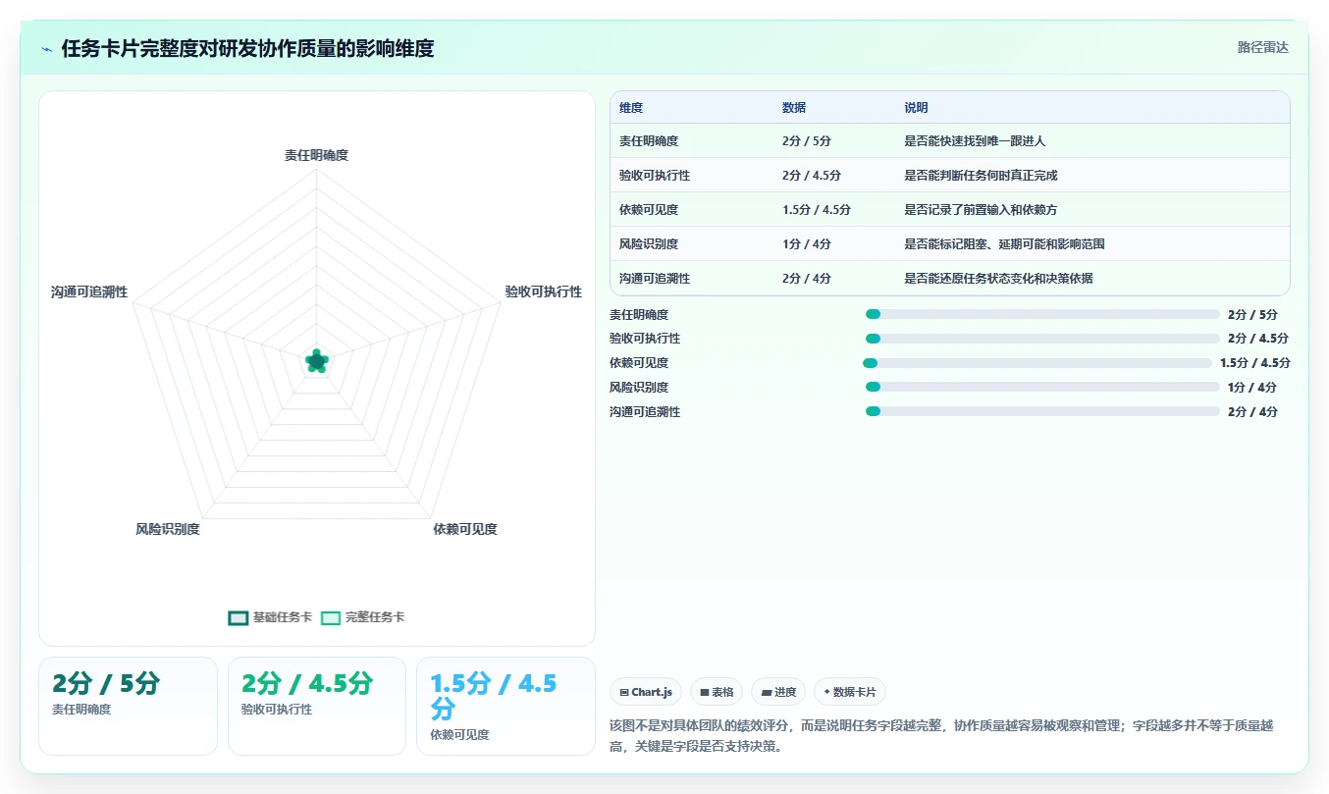Screen dimensions: 1329x794
Task: Click 是否能快速找到唯一跟进人 description
Action: 975,141
